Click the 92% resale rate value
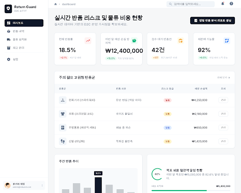This screenshot has width=241, height=193. (204, 50)
